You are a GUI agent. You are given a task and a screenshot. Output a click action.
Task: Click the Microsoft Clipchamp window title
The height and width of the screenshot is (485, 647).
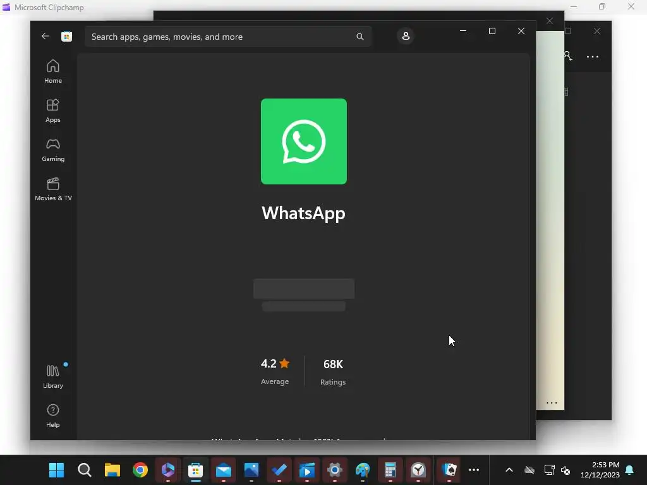[49, 7]
